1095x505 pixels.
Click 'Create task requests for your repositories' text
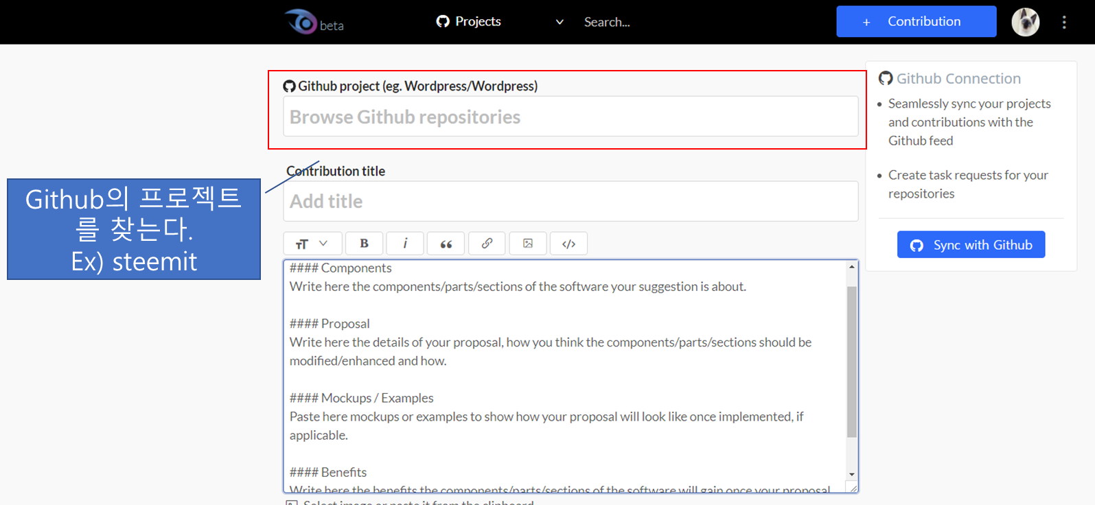point(968,184)
